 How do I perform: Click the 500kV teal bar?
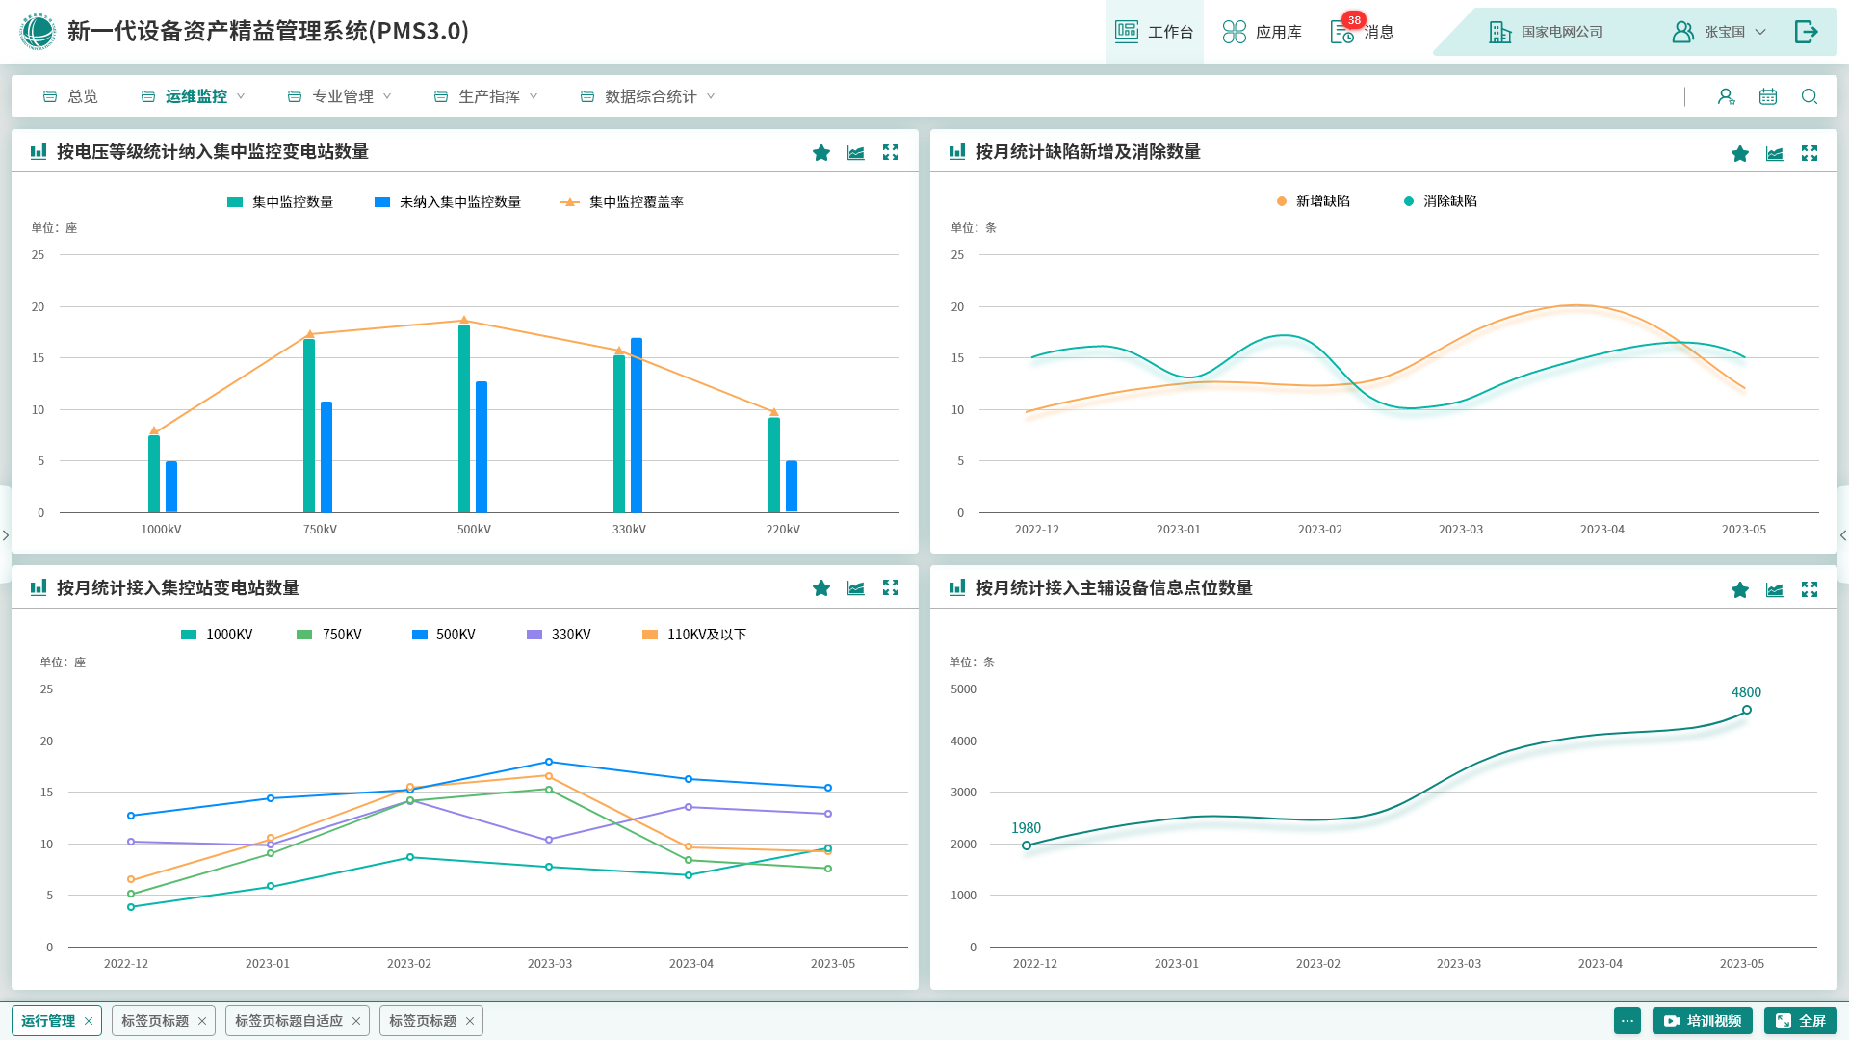pyautogui.click(x=464, y=419)
